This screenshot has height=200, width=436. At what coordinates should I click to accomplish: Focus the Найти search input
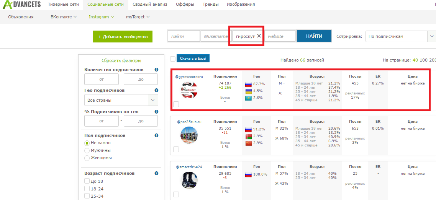[x=184, y=36]
